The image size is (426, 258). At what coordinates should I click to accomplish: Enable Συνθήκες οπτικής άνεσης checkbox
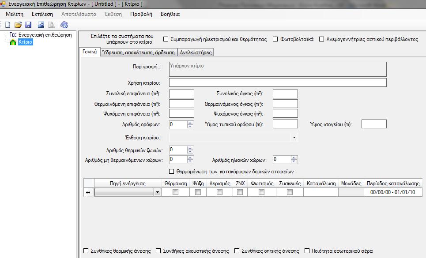237,251
